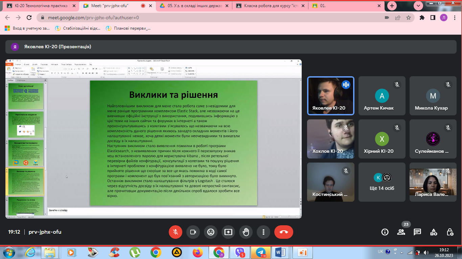The height and width of the screenshot is (259, 462).
Task: Select the Яковлев КІ-20 video tile
Action: click(330, 96)
